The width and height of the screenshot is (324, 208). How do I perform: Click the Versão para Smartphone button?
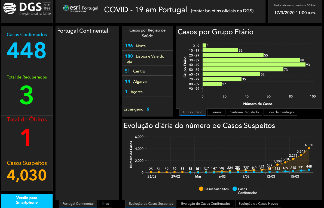pyautogui.click(x=27, y=200)
